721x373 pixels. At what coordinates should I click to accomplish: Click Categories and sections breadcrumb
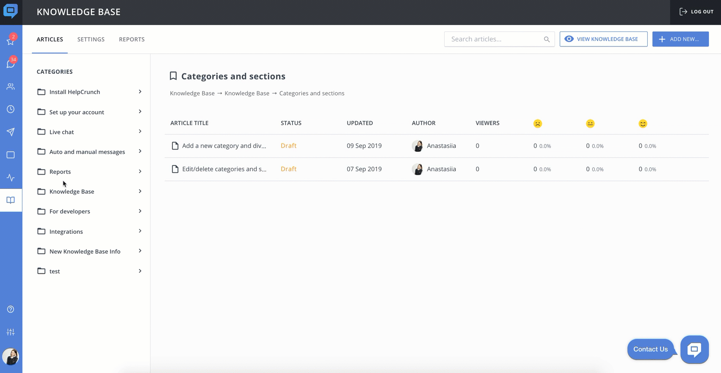[x=312, y=93]
